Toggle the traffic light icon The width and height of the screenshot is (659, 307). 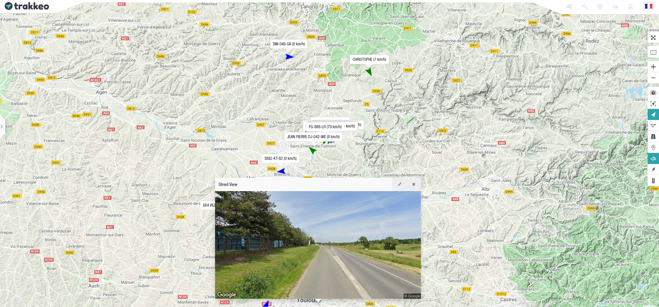pyautogui.click(x=653, y=181)
